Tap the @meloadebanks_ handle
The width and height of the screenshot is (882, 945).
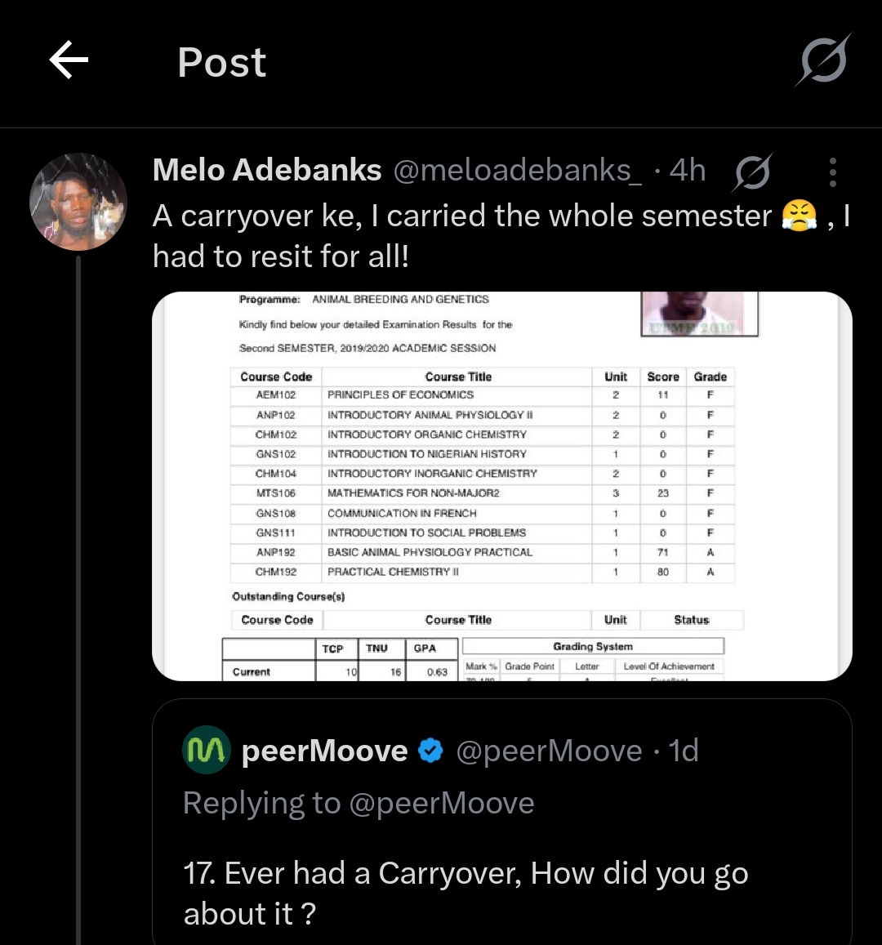click(518, 170)
